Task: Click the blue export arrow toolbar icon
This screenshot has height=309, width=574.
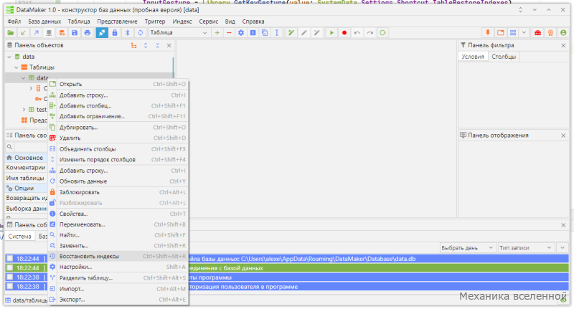Action: 37,33
